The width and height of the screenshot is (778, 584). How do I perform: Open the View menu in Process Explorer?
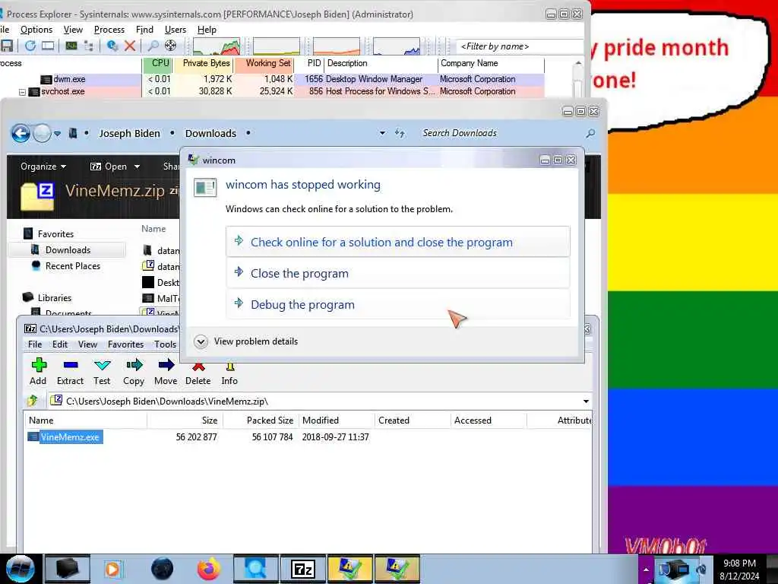click(73, 30)
